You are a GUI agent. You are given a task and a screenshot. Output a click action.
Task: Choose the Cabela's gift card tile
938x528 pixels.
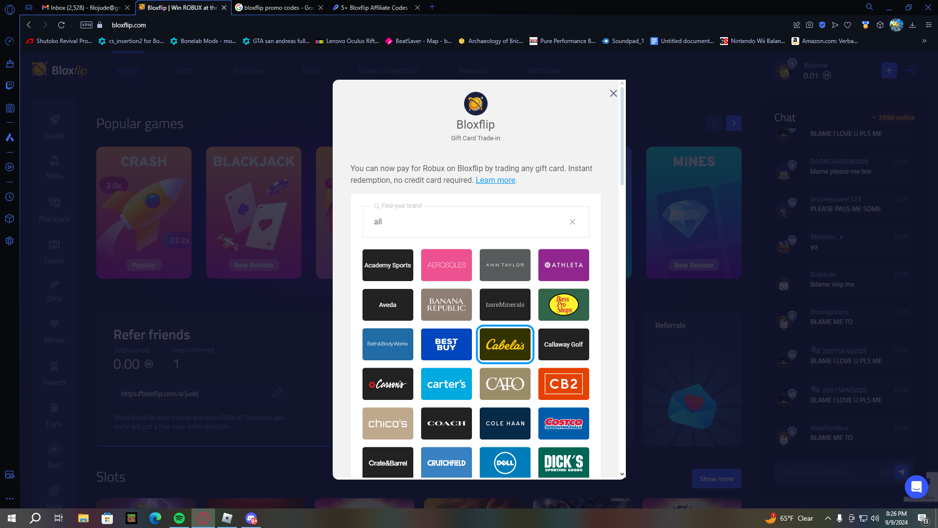505,344
